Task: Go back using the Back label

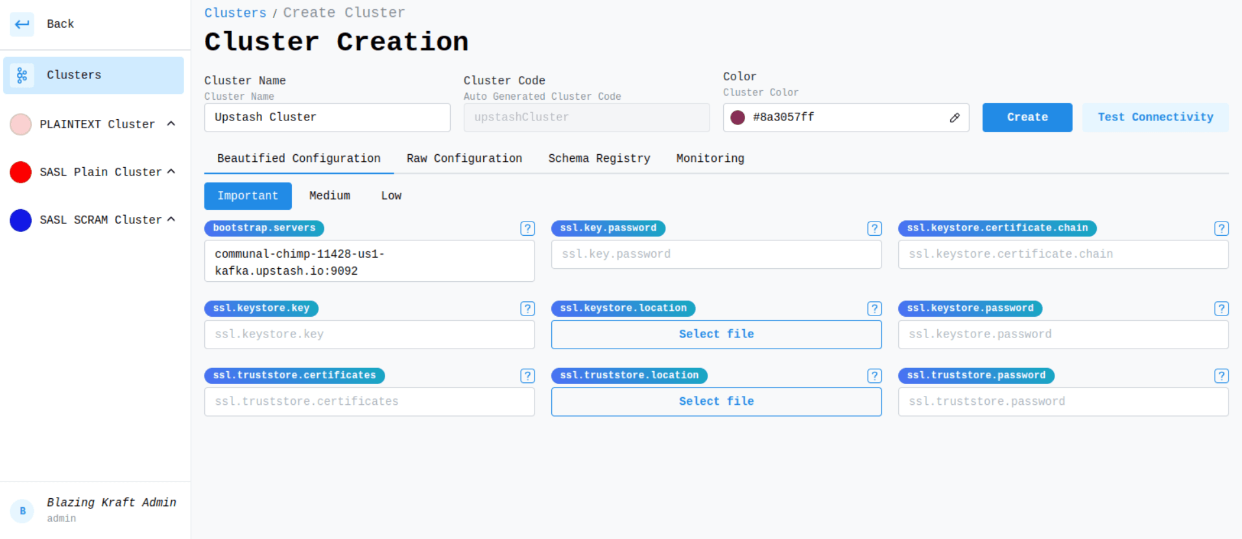Action: [60, 24]
